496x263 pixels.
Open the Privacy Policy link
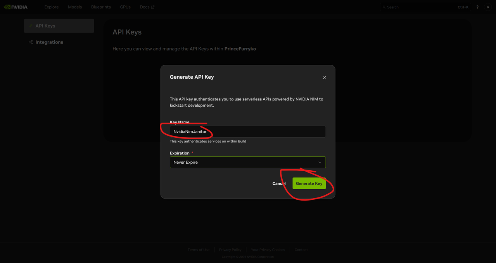[x=230, y=250]
